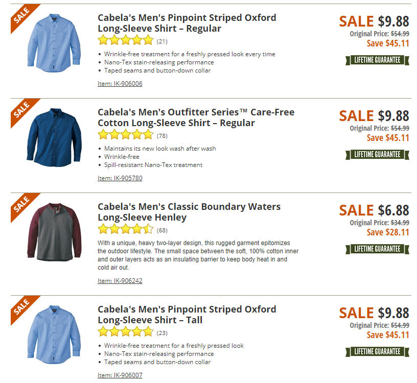Open Outfitter Series Care-Free Cotton Shirt title
This screenshot has height=383, width=417.
196,117
